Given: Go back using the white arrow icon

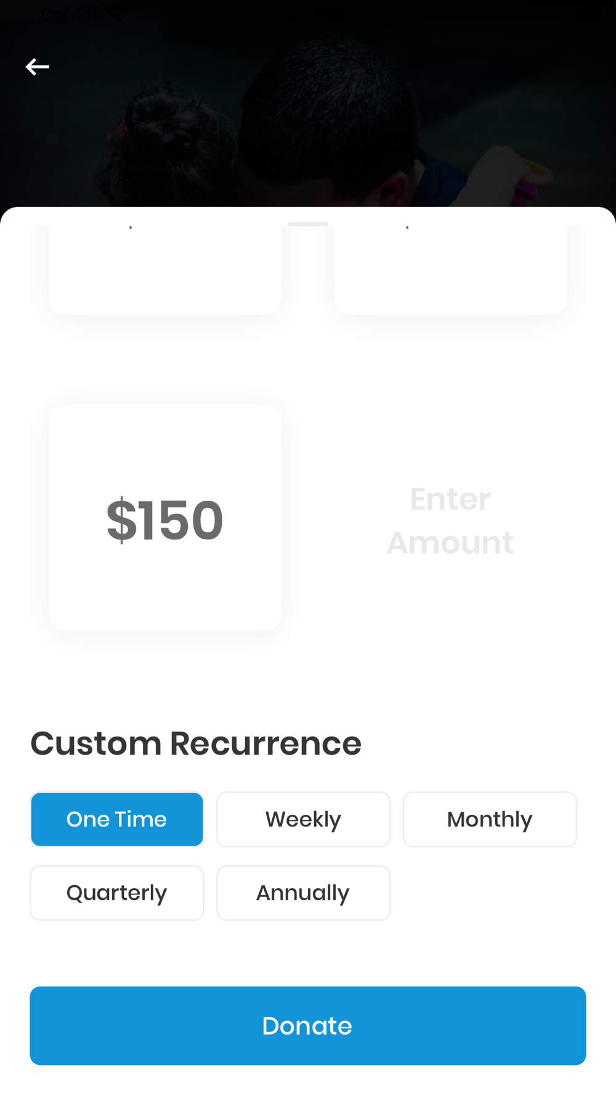Looking at the screenshot, I should coord(37,67).
